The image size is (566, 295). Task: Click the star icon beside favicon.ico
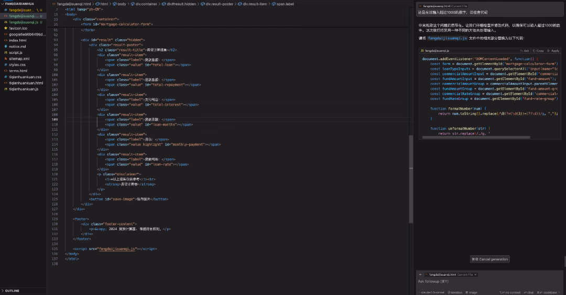coord(5,28)
